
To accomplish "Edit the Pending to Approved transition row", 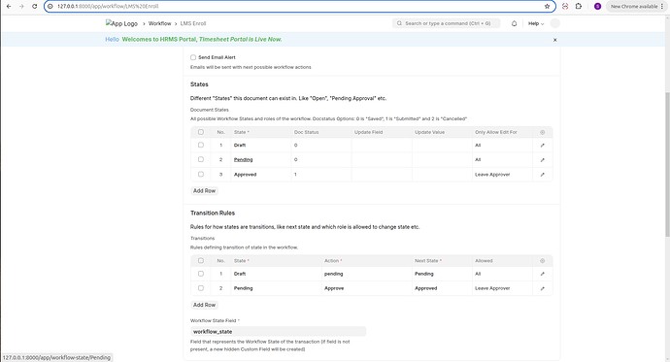I will pos(542,288).
